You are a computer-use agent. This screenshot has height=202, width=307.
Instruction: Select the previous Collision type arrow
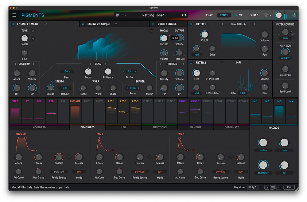click(x=15, y=64)
